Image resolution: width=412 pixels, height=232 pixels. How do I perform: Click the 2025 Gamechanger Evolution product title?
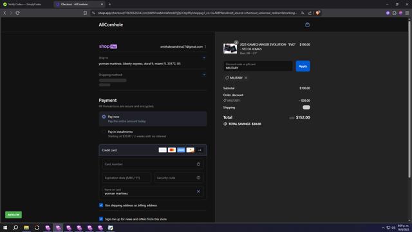click(x=268, y=46)
